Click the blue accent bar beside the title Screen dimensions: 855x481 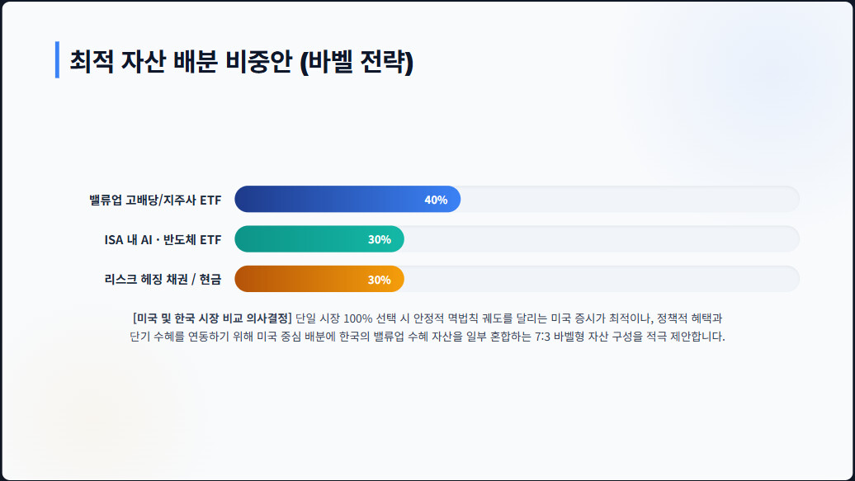(x=57, y=60)
